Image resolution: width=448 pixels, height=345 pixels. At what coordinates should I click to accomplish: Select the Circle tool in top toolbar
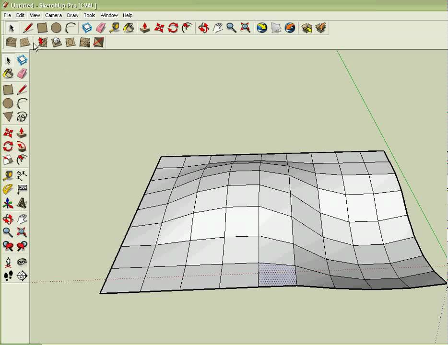56,28
